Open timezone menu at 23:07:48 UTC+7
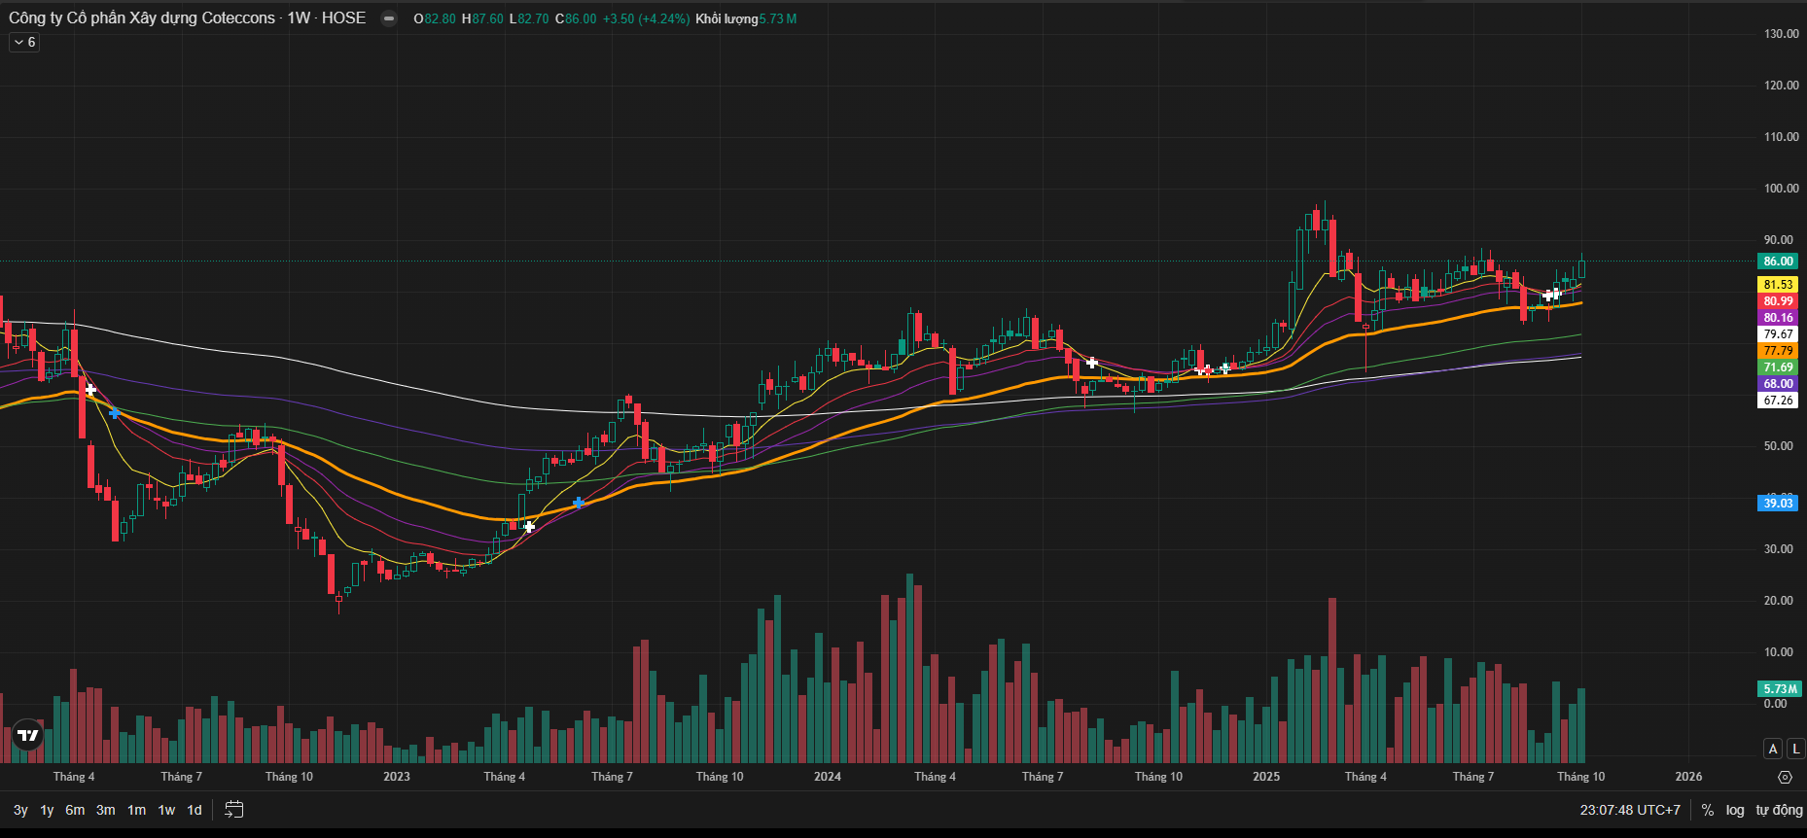The height and width of the screenshot is (838, 1807). 1630,810
